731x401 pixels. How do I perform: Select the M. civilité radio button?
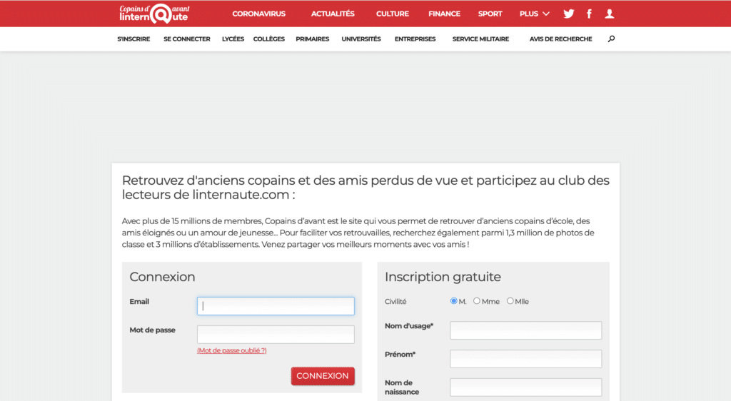coord(453,301)
